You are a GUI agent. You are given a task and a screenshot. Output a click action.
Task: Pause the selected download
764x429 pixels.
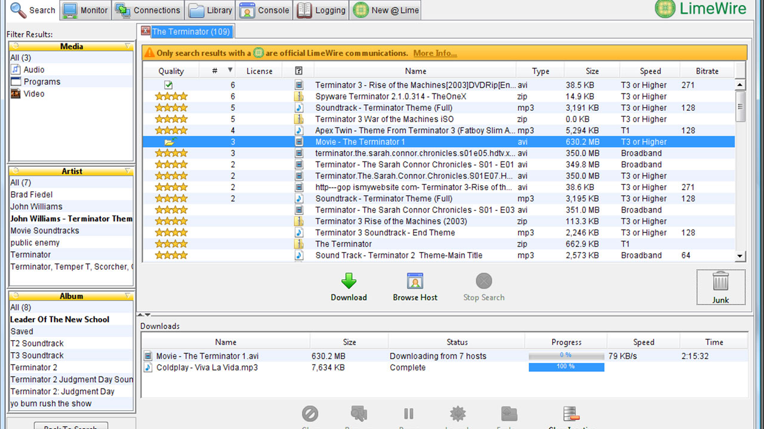point(408,414)
